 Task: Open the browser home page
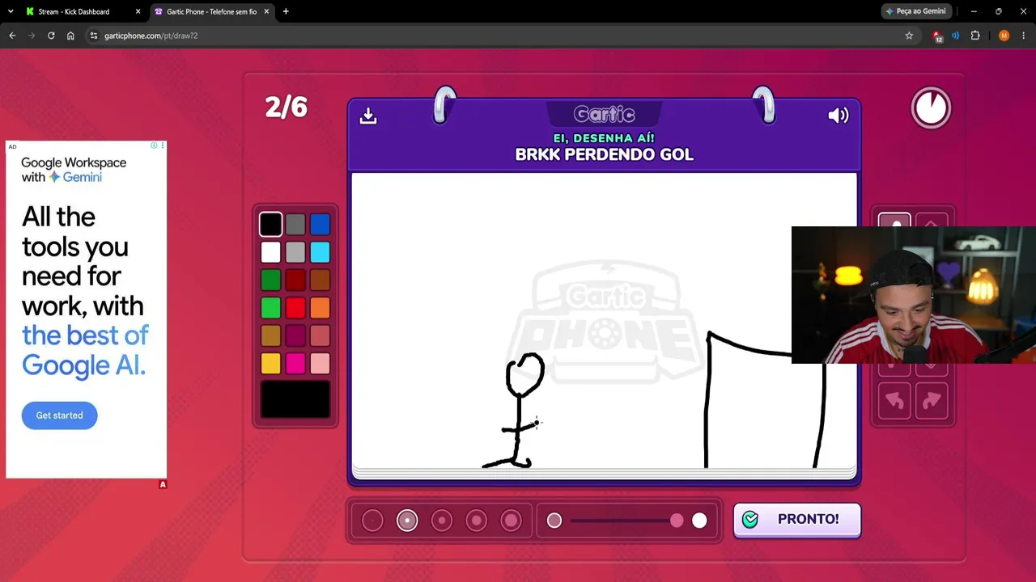pos(70,36)
